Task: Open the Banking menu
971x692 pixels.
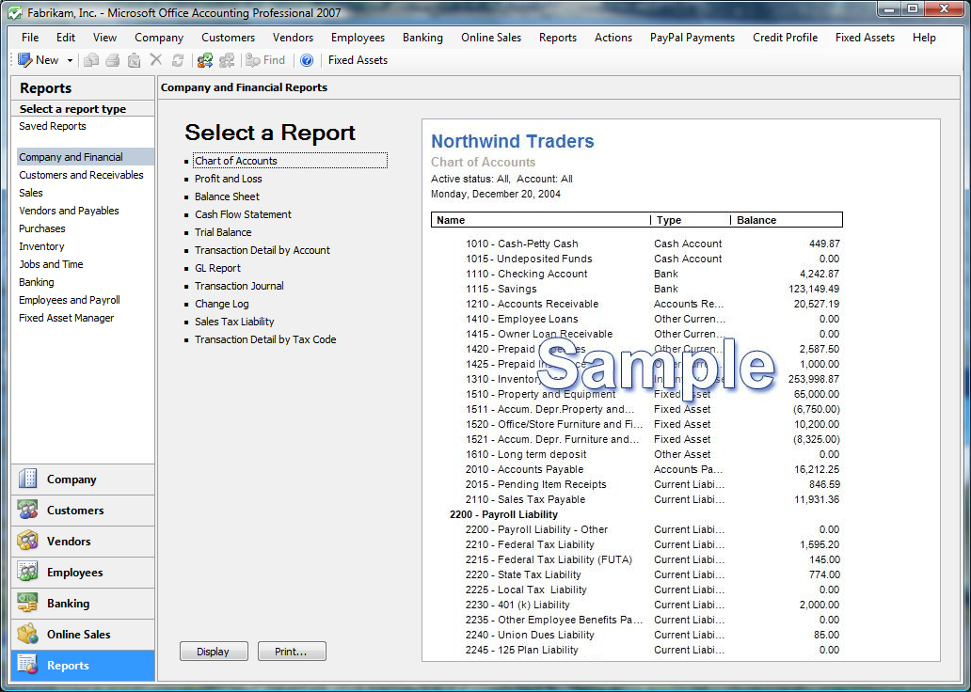Action: coord(422,37)
